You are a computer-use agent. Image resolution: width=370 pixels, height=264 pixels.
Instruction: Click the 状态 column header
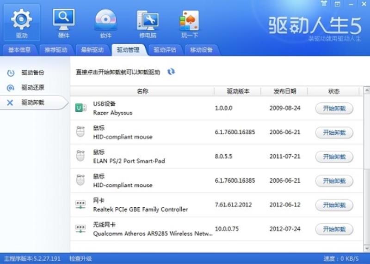[333, 91]
